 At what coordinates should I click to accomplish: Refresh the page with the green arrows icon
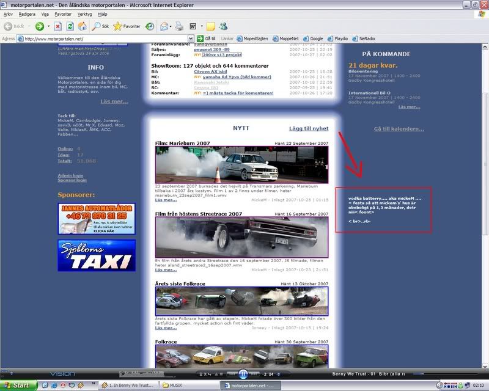[70, 26]
